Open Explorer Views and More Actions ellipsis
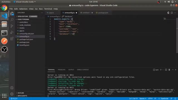This screenshot has width=178, height=100. tap(42, 13)
